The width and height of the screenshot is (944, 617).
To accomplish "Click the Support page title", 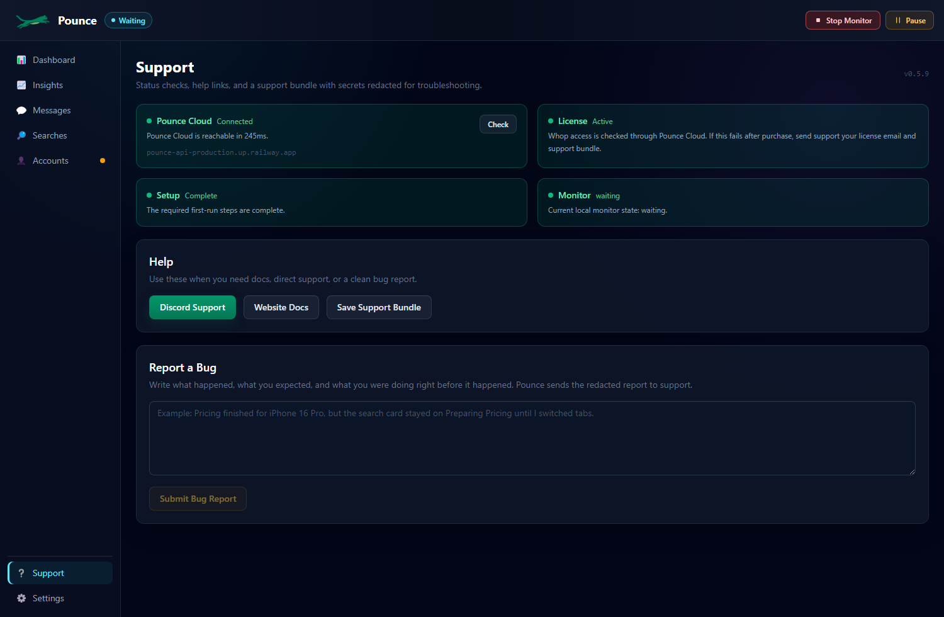I will coord(165,67).
